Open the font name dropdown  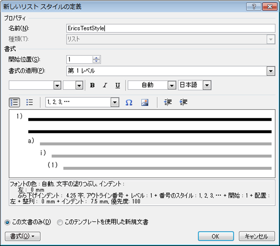(x=57, y=85)
